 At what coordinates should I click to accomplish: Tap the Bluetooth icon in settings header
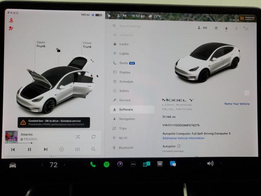pos(236,29)
